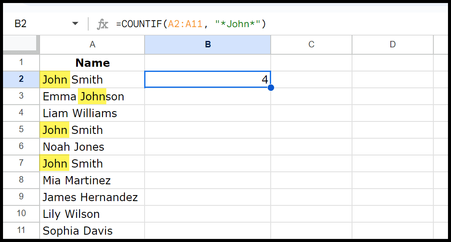Open the Name box dropdown arrow
451x242 pixels.
(x=75, y=24)
